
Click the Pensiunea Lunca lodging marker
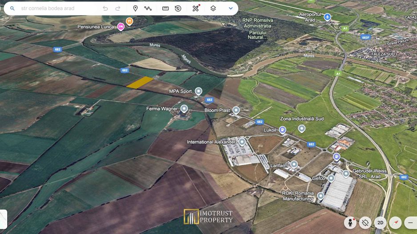point(120,27)
